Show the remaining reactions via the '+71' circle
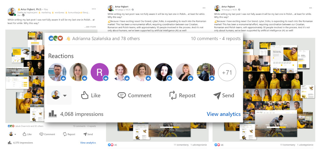321x150 pixels. pyautogui.click(x=227, y=72)
